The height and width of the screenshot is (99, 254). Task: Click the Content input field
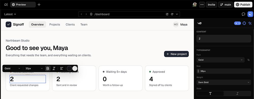point(224,39)
